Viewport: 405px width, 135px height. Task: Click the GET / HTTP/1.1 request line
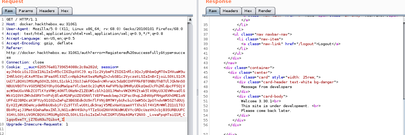click(x=22, y=19)
